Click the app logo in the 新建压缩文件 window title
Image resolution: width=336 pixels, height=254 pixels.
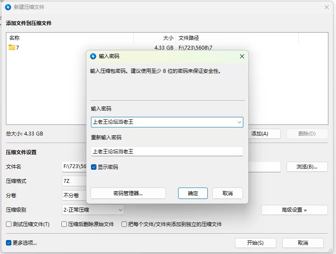click(x=8, y=7)
